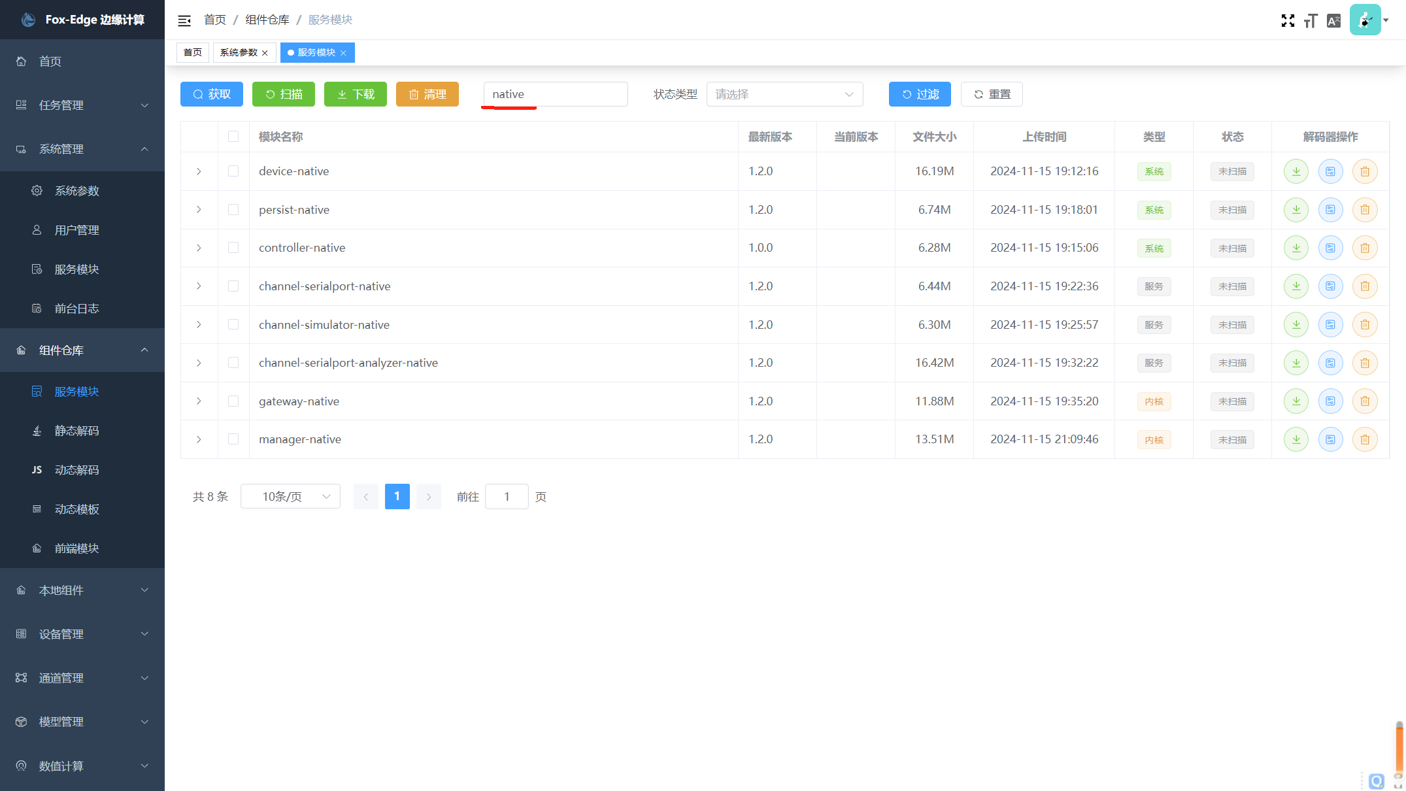Viewport: 1406px width, 791px height.
Task: Expand the 任务管理 sidebar menu
Action: point(82,105)
